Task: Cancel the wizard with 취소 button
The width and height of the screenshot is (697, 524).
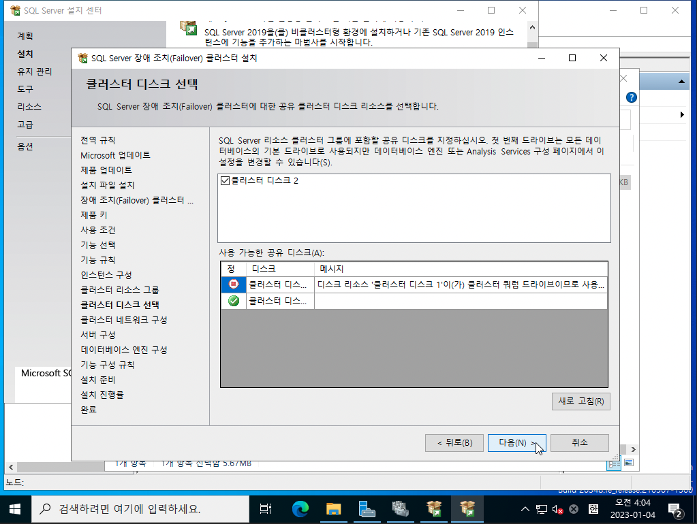Action: (579, 443)
